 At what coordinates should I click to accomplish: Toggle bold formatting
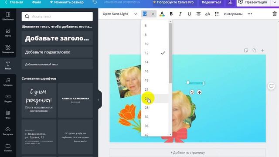point(171,14)
